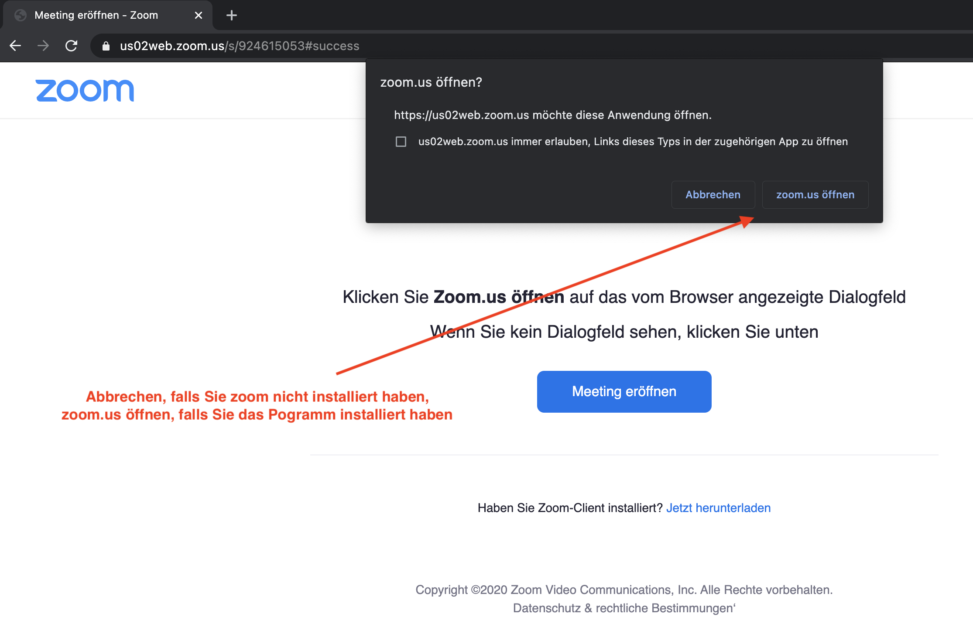The image size is (973, 631).
Task: Close the Meeting eröffnen tab
Action: click(x=199, y=15)
